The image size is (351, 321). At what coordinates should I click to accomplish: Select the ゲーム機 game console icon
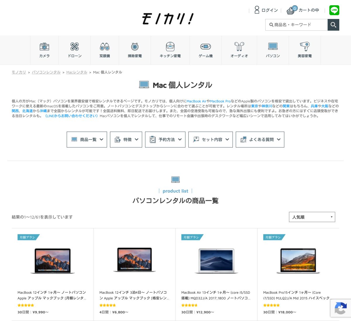coord(206,47)
